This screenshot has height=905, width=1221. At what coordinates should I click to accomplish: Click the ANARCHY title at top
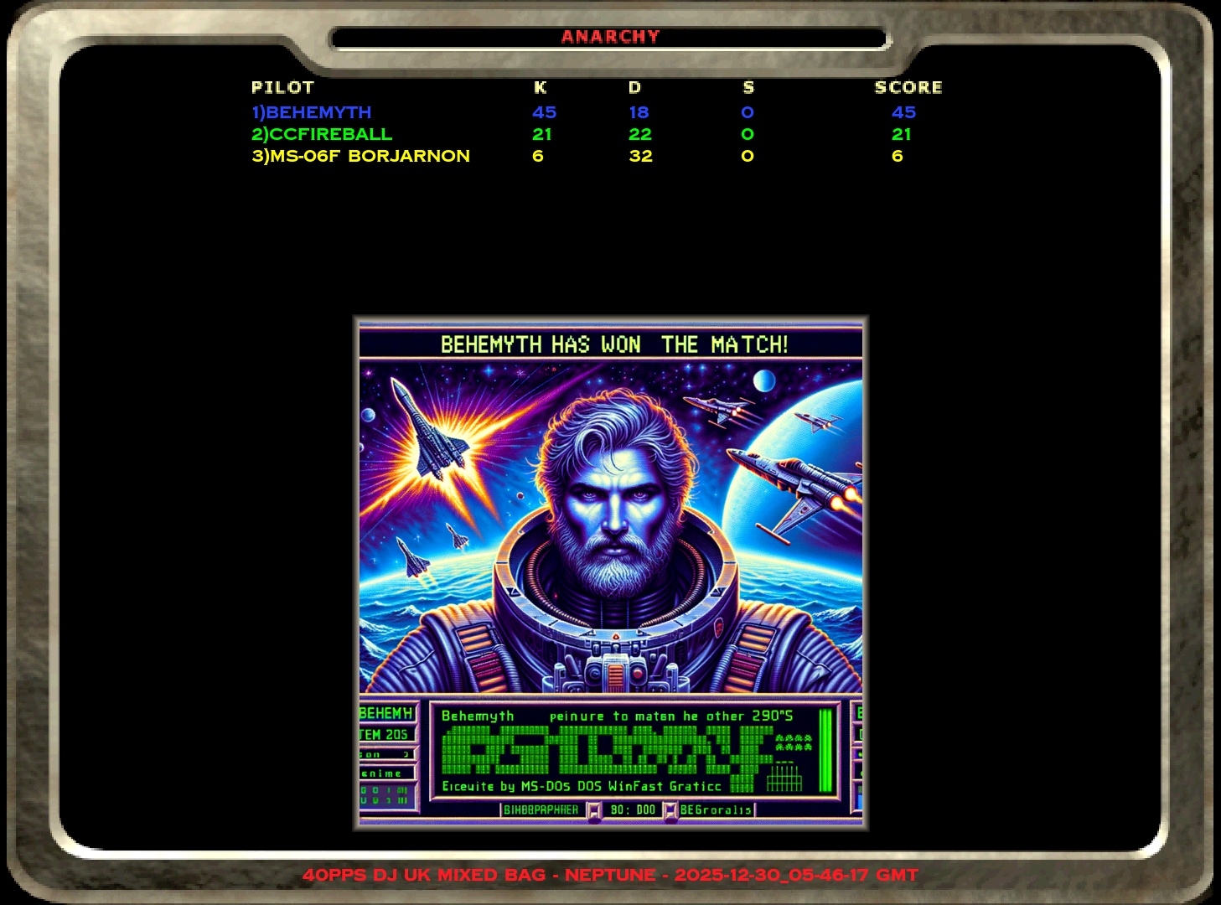tap(610, 37)
